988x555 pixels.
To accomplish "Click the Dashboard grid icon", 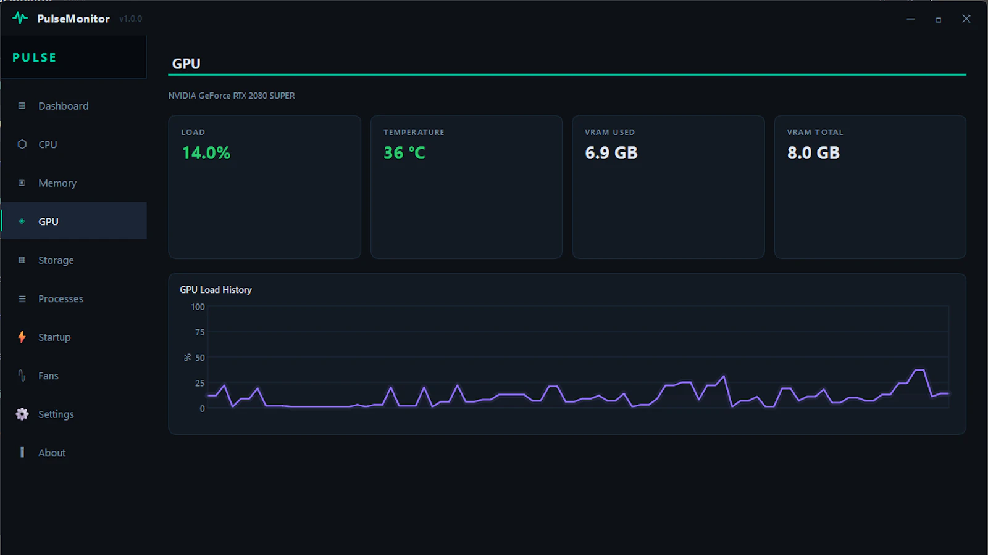I will click(22, 106).
